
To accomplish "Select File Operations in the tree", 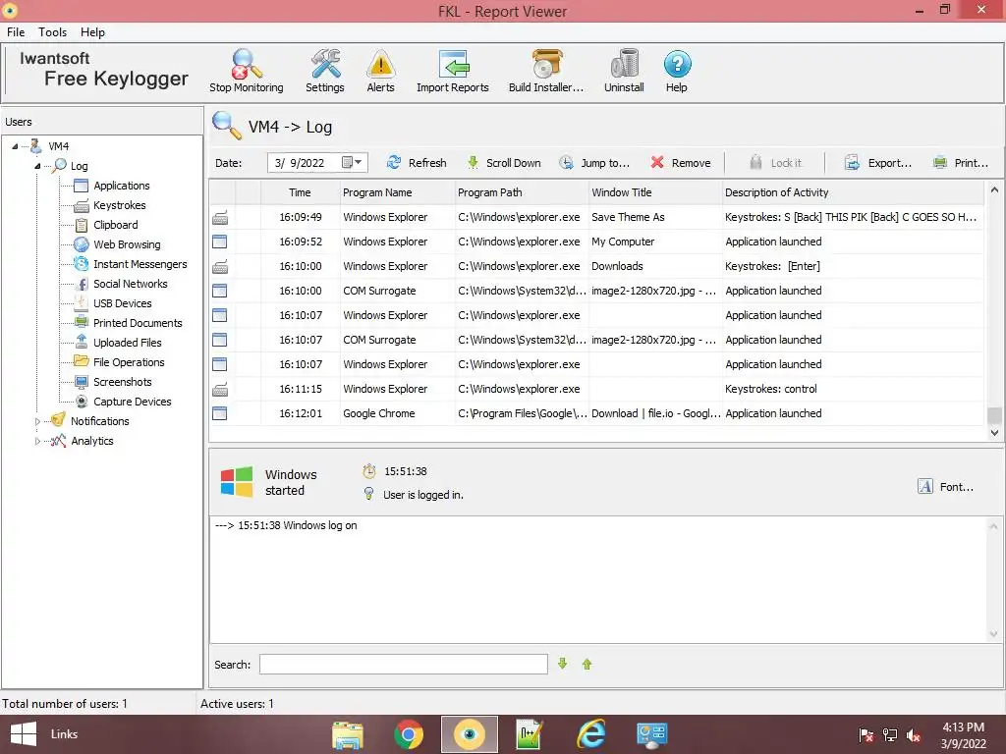I will coord(129,362).
